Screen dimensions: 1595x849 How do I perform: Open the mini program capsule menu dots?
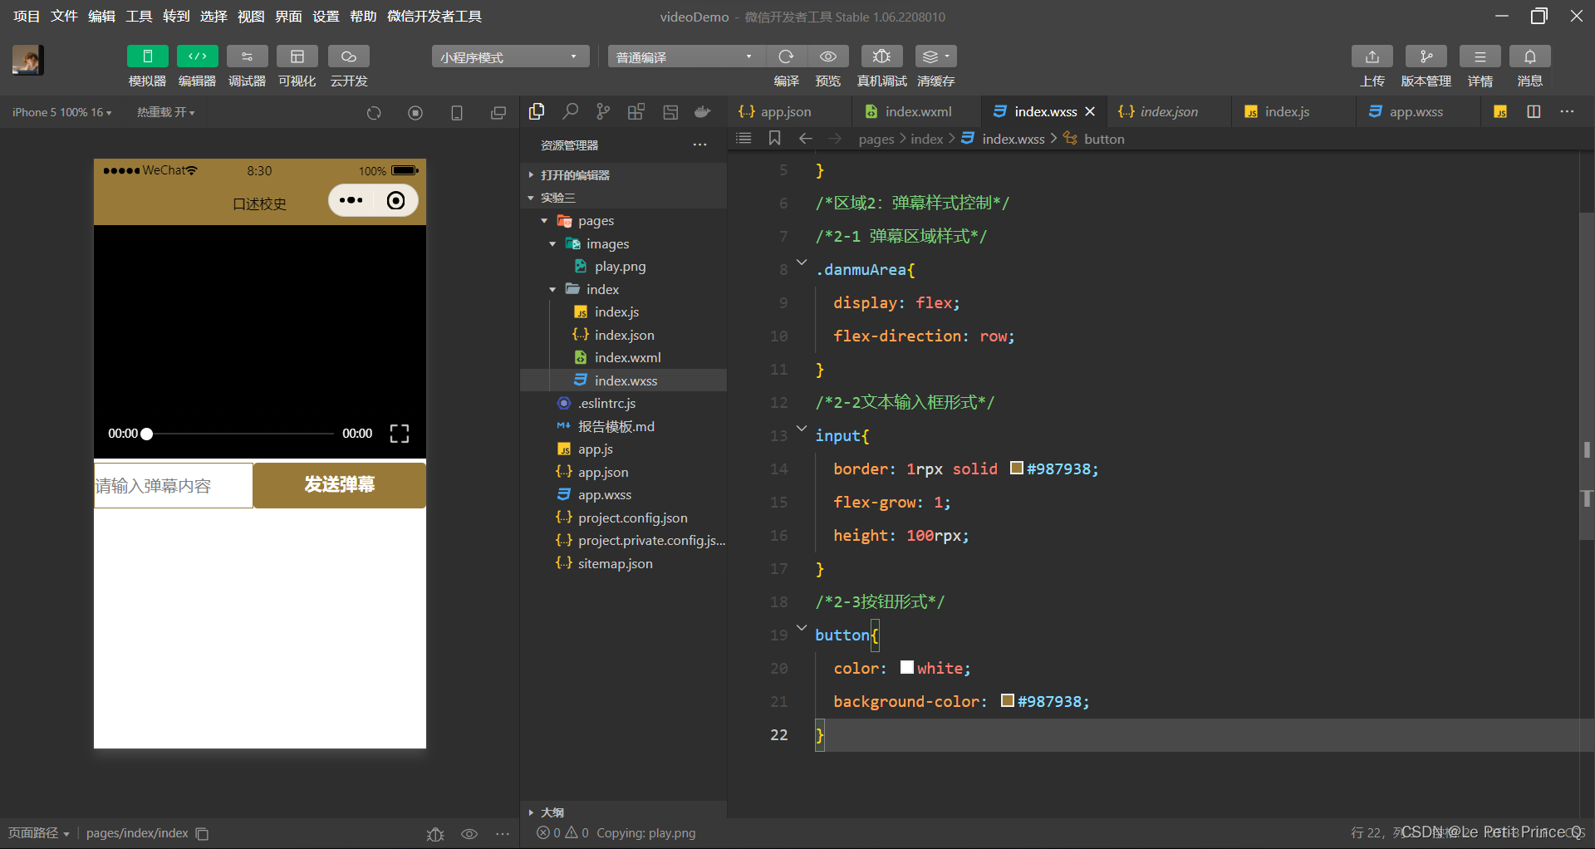click(x=351, y=200)
